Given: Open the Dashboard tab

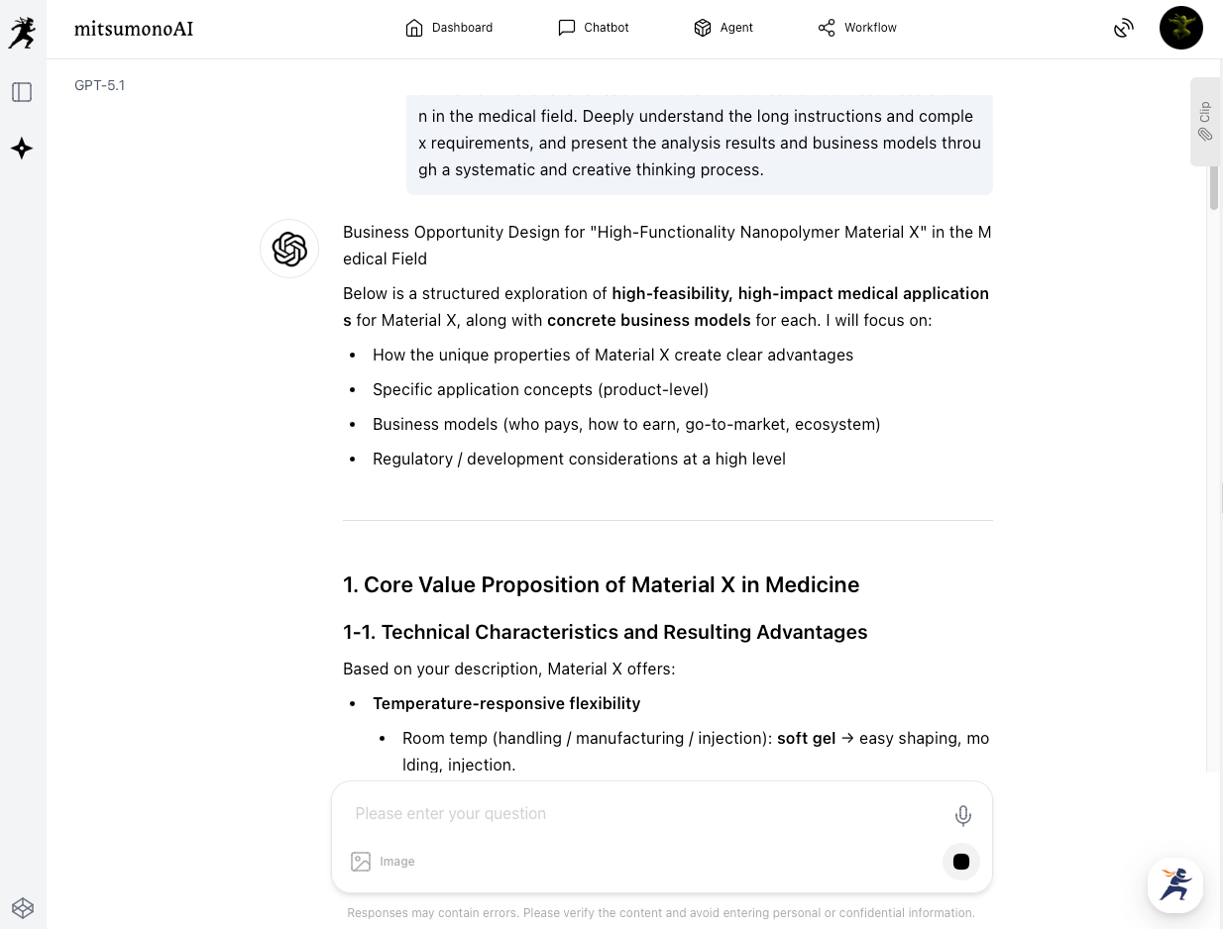Looking at the screenshot, I should pyautogui.click(x=449, y=28).
